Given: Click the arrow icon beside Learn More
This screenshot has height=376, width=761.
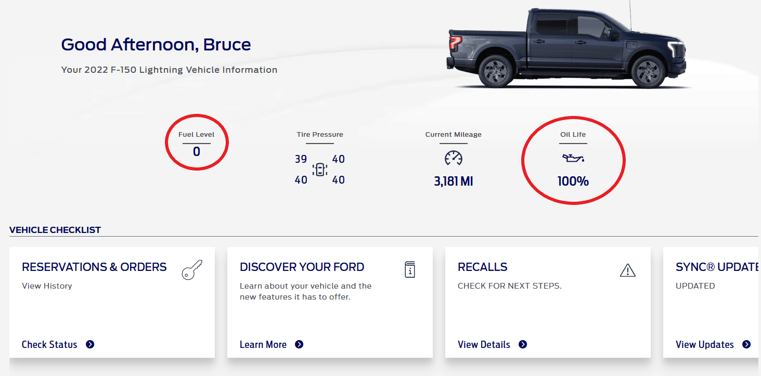Looking at the screenshot, I should (x=299, y=344).
